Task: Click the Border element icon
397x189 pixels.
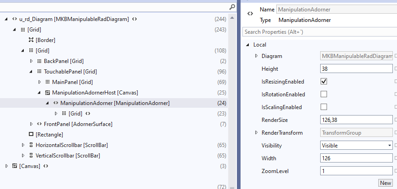Action: (x=31, y=40)
